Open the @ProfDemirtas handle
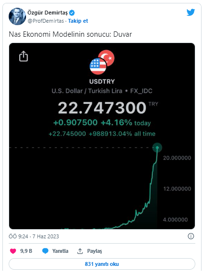 46,21
